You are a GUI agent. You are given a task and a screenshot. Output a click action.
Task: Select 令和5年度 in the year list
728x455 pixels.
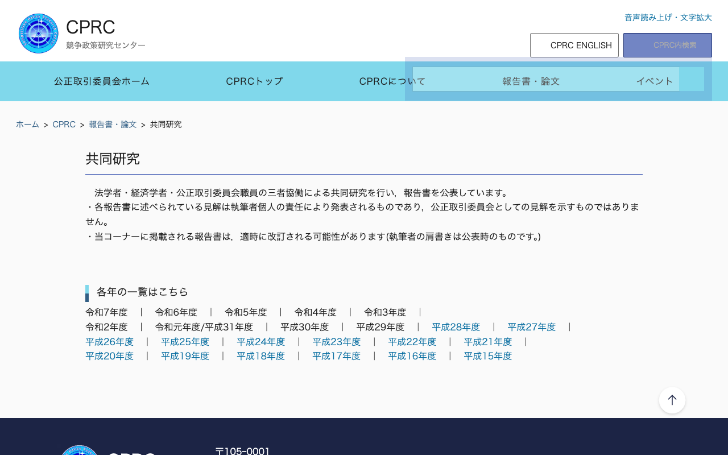point(246,312)
